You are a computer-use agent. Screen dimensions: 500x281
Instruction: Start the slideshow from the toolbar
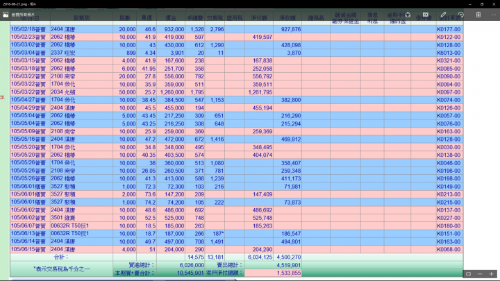426,15
